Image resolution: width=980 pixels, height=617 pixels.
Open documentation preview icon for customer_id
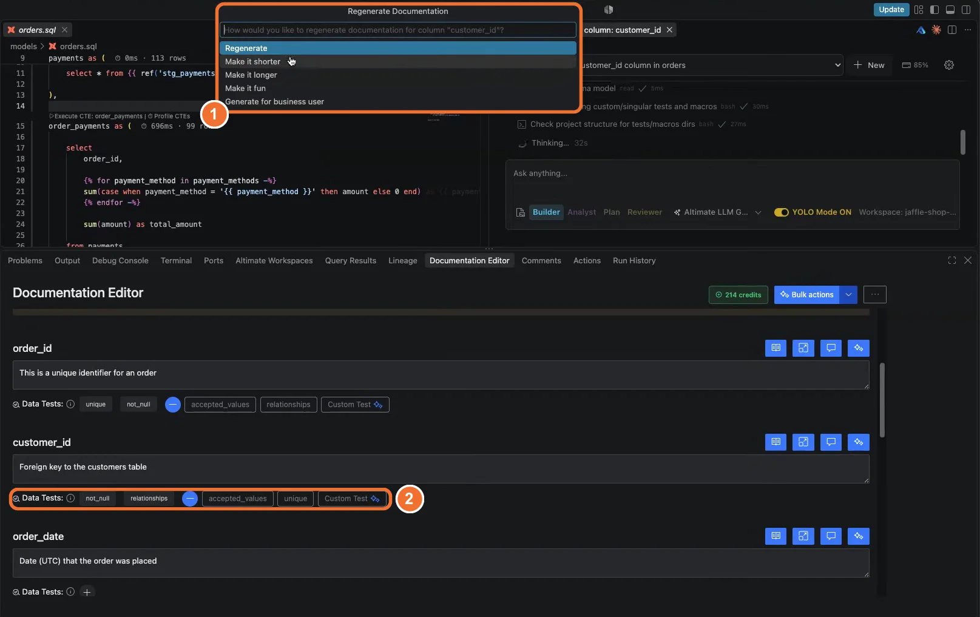[x=776, y=442]
